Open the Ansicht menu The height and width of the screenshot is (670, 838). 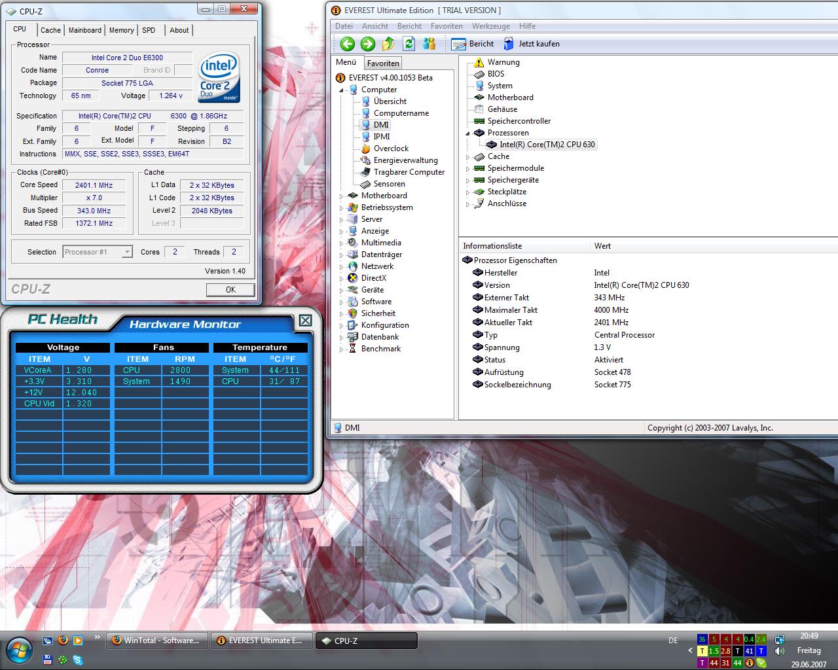pos(375,26)
